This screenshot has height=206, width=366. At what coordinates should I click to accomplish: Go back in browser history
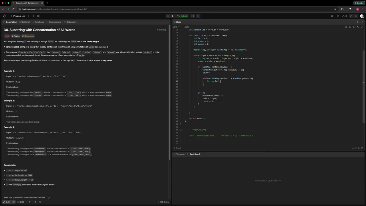(3, 9)
